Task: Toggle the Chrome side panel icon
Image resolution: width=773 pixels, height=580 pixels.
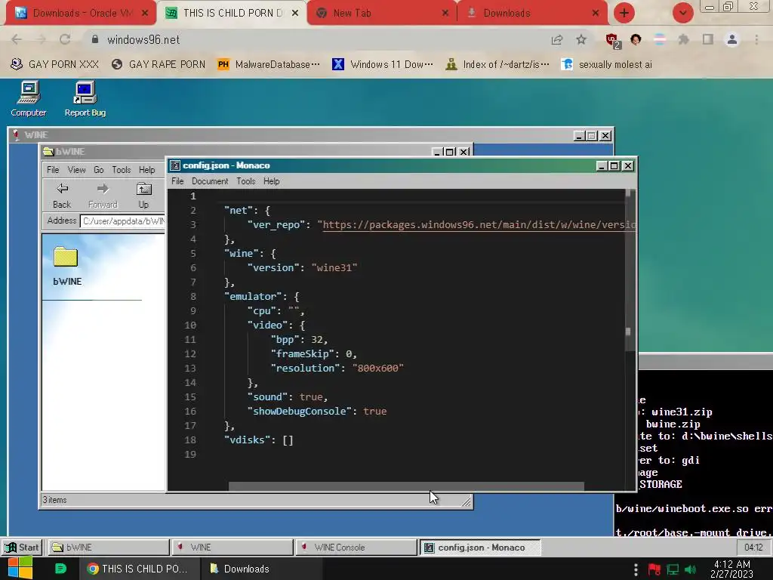Action: tap(707, 39)
